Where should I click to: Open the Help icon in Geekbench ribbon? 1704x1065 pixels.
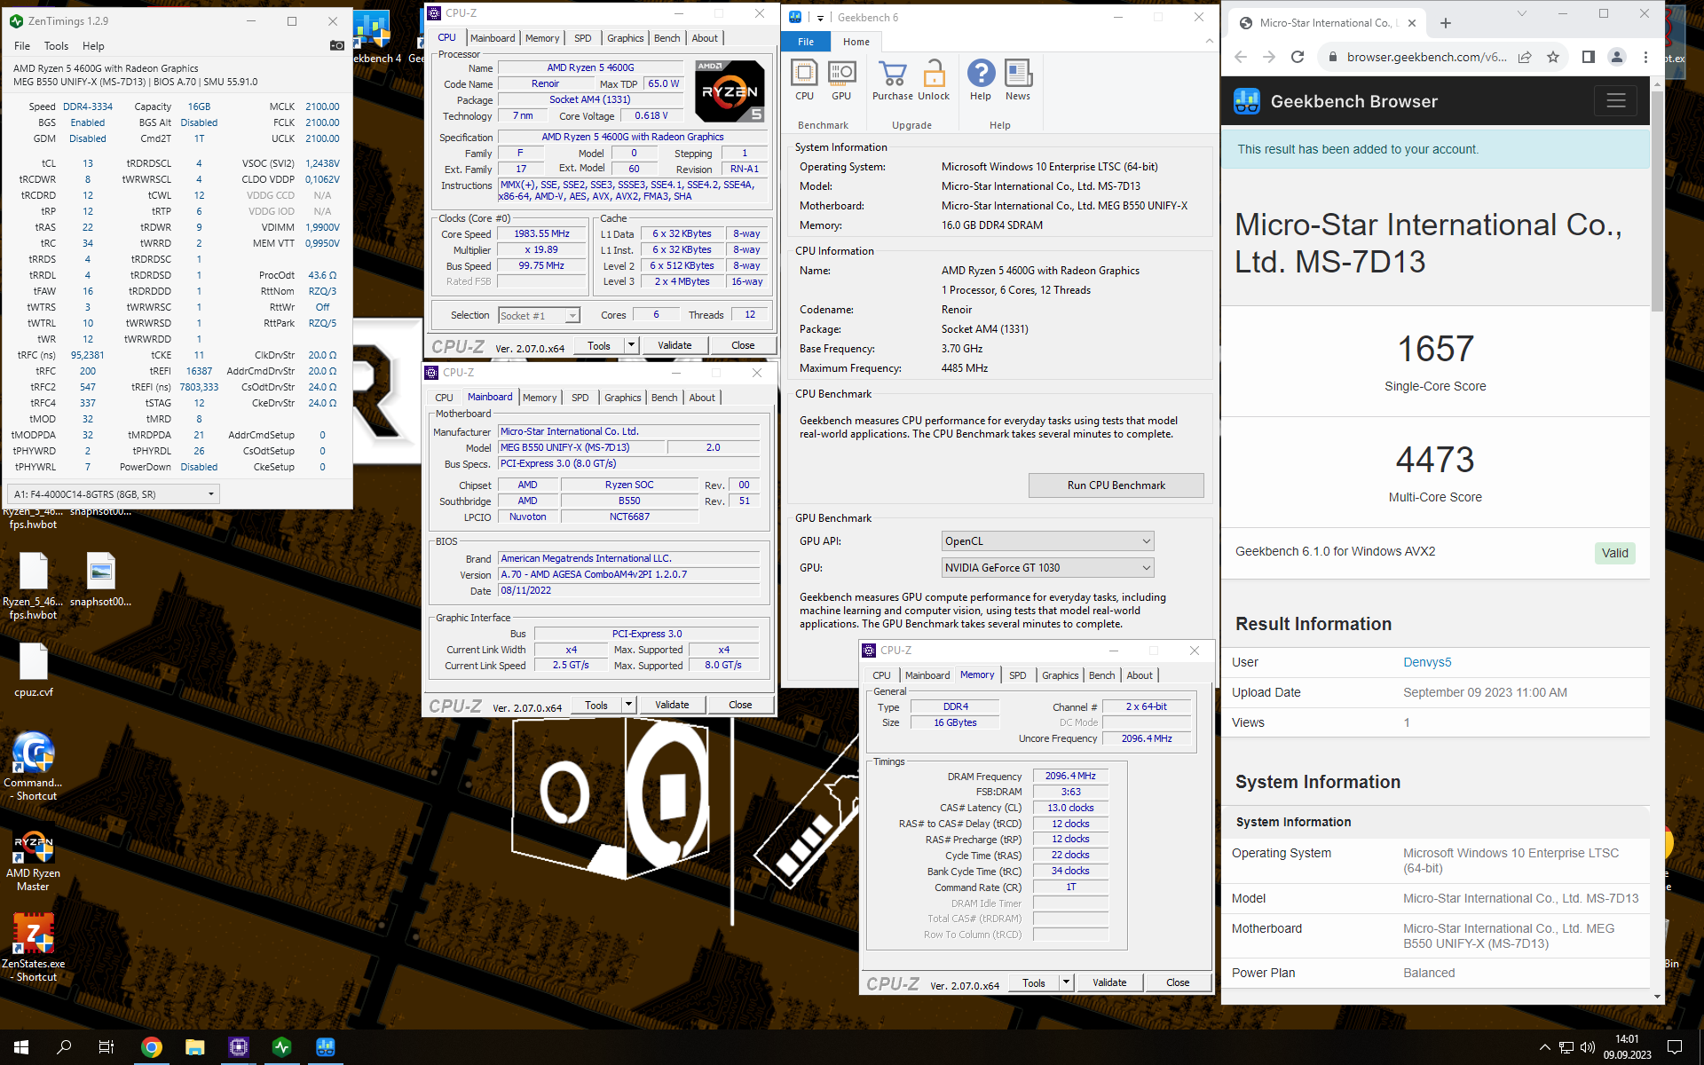[981, 80]
